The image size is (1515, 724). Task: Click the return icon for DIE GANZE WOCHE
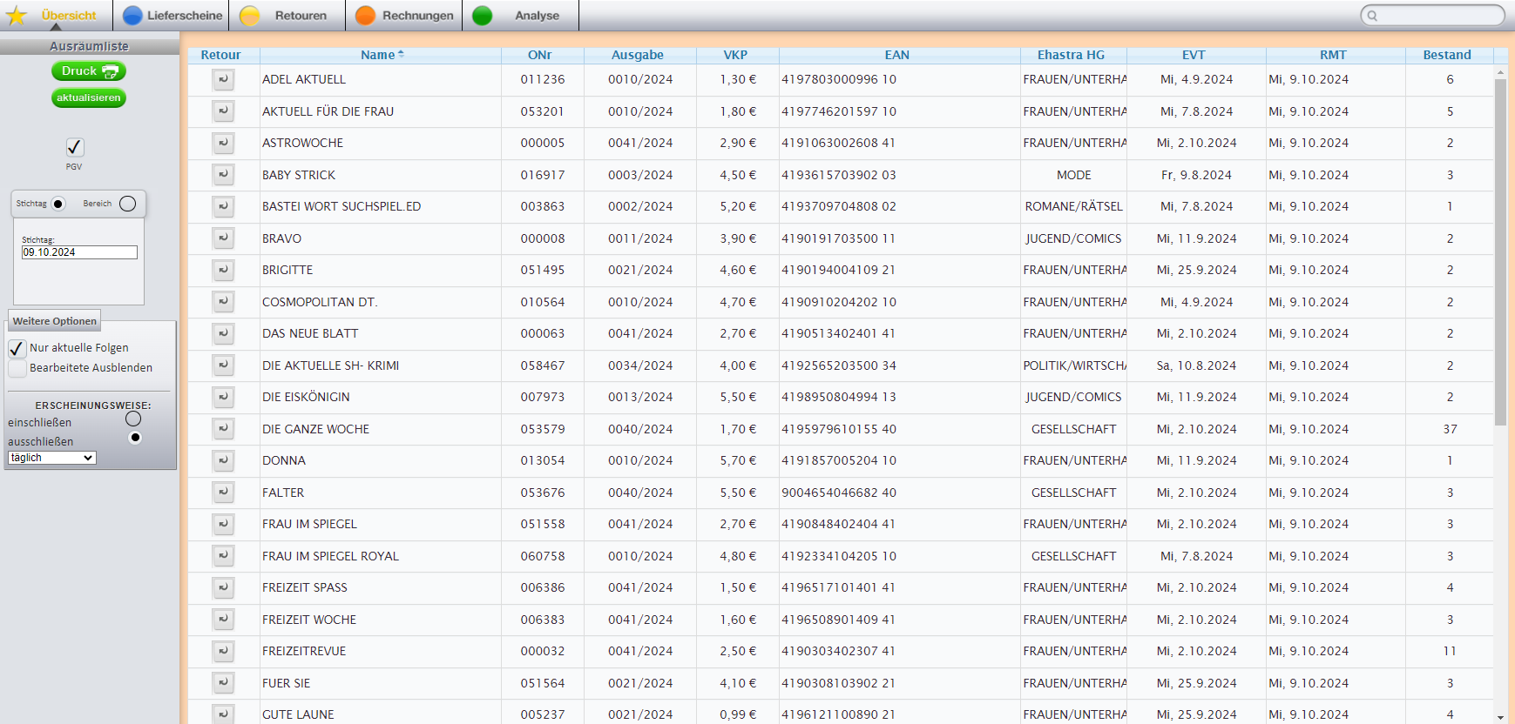223,429
